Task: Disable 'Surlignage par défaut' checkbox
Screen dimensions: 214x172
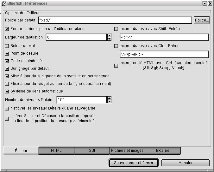Action: point(7,68)
